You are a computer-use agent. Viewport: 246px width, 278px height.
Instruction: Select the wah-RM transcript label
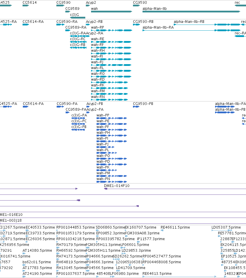coord(98,91)
